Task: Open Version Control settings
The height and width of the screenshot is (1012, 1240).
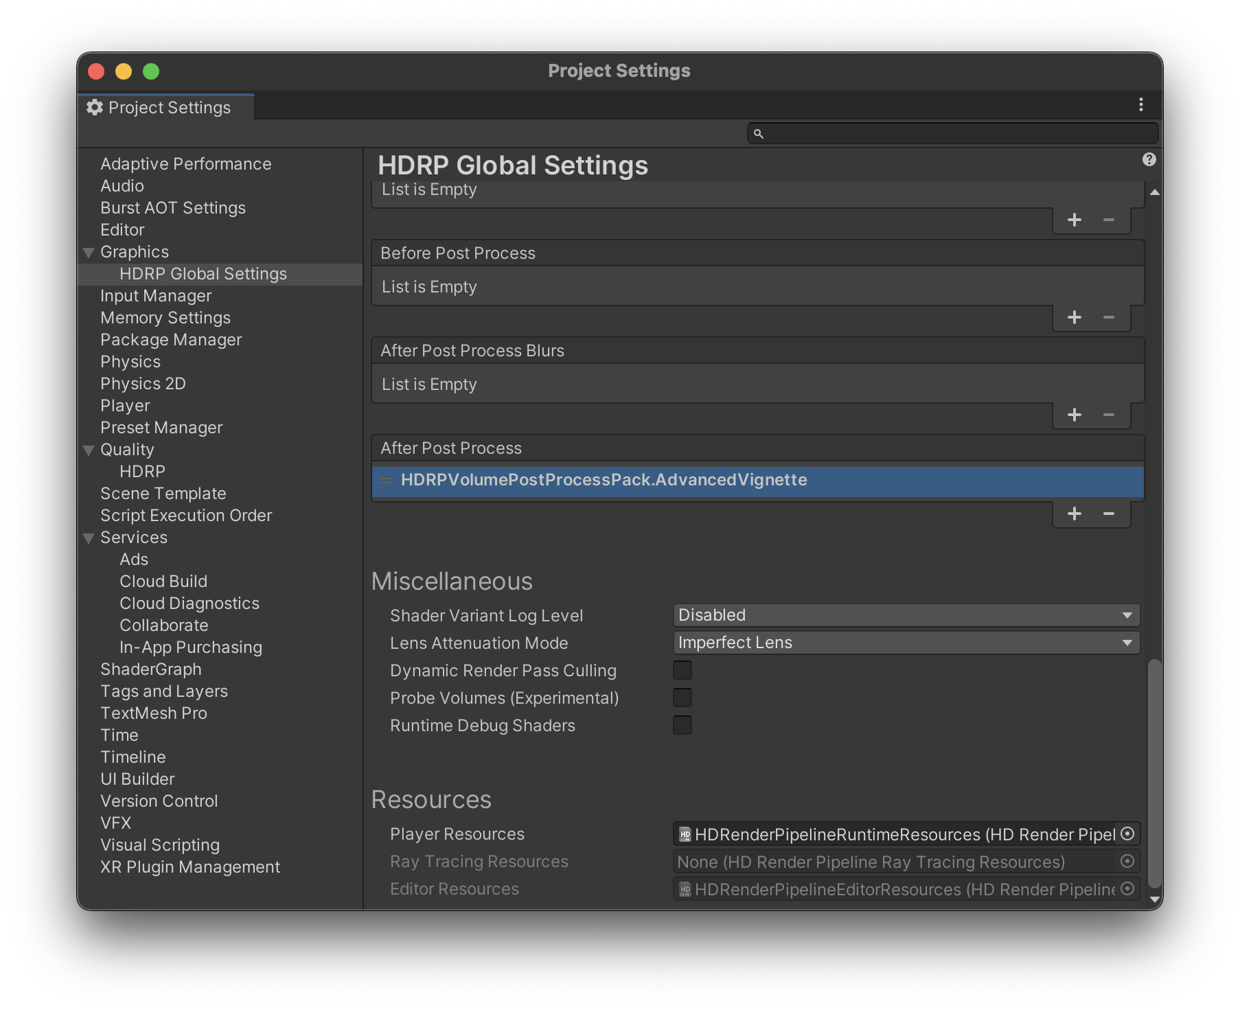Action: (x=159, y=801)
